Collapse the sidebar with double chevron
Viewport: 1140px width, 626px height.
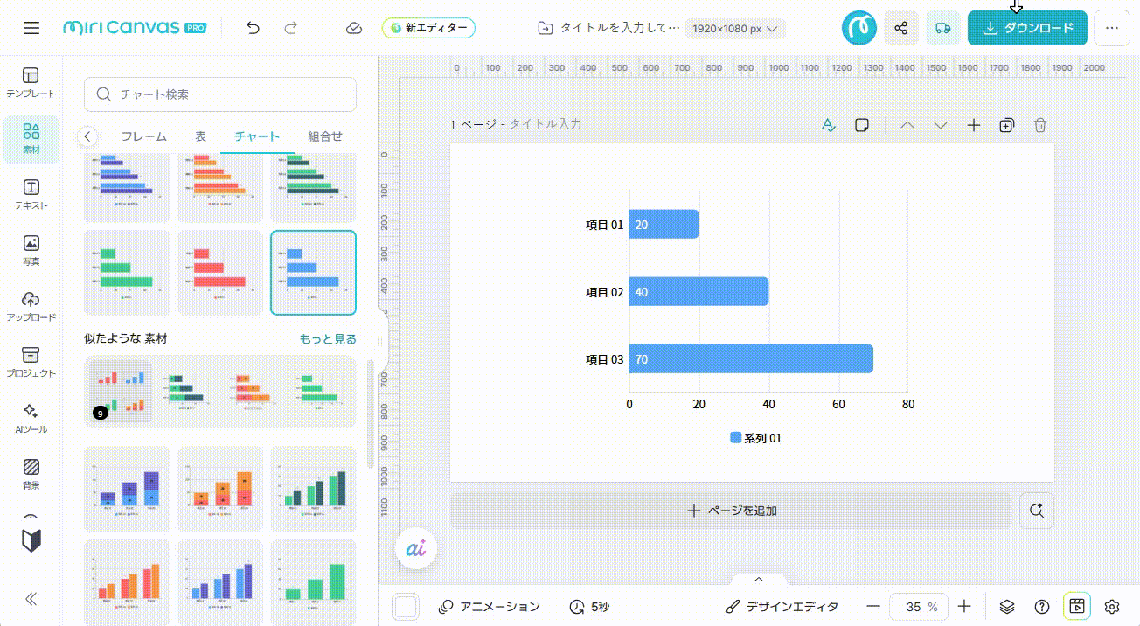pos(31,599)
